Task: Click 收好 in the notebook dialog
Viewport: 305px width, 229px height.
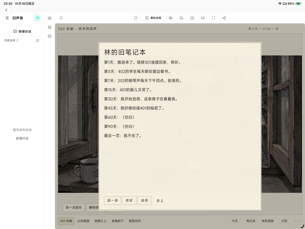Action: [129, 200]
